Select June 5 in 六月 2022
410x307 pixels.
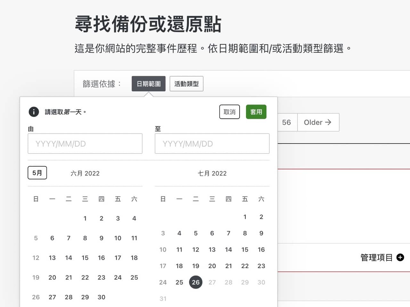(x=36, y=238)
